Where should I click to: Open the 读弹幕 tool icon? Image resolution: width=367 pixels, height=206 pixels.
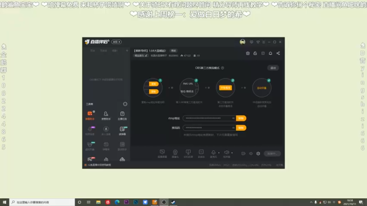tap(122, 130)
